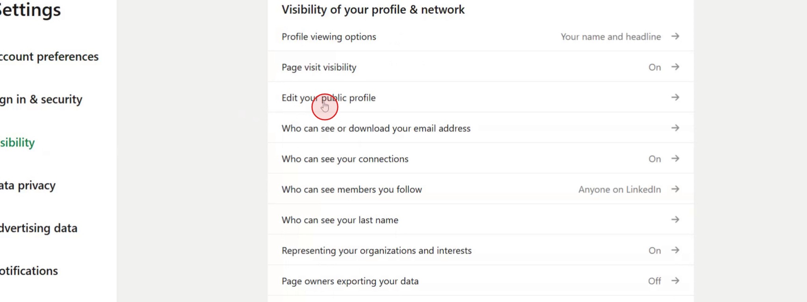The image size is (807, 302).
Task: Click the email address visibility arrow
Action: [x=675, y=128]
